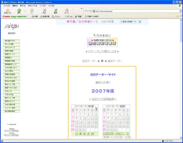Click the 相場チャート sidebar button
The image size is (183, 143).
[x=12, y=54]
